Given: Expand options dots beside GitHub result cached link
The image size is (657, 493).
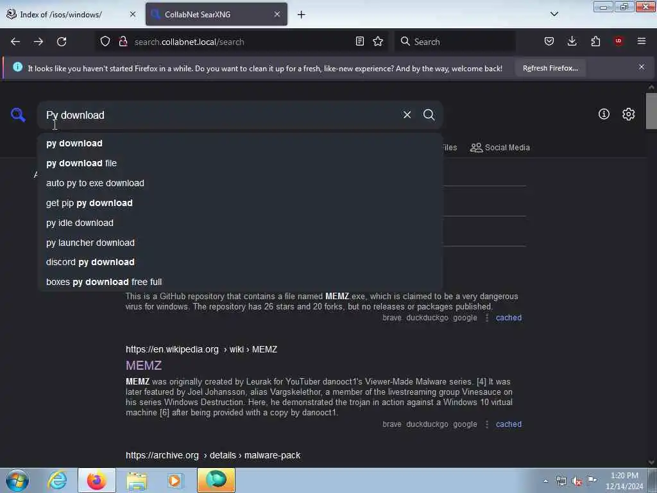Looking at the screenshot, I should coord(486,318).
